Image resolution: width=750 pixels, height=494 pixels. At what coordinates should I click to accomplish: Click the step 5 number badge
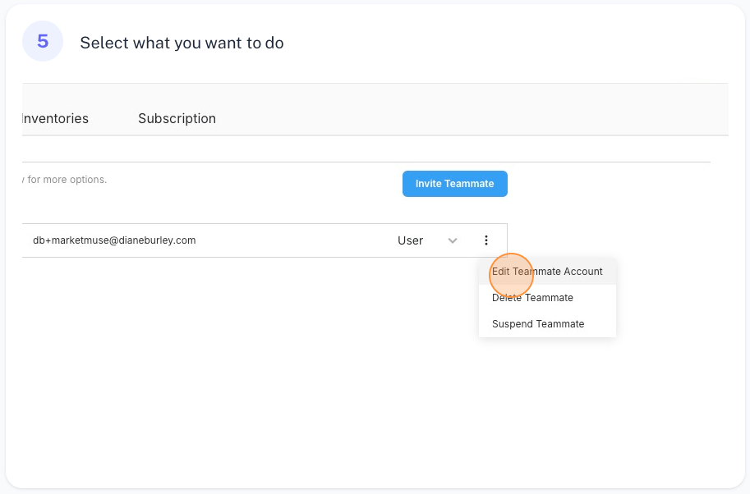pos(43,41)
